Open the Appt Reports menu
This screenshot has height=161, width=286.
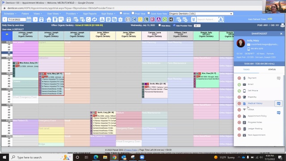90,14
